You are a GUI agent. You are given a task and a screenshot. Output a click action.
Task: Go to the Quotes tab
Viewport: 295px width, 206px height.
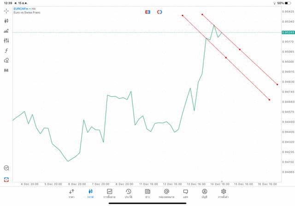coord(71,194)
